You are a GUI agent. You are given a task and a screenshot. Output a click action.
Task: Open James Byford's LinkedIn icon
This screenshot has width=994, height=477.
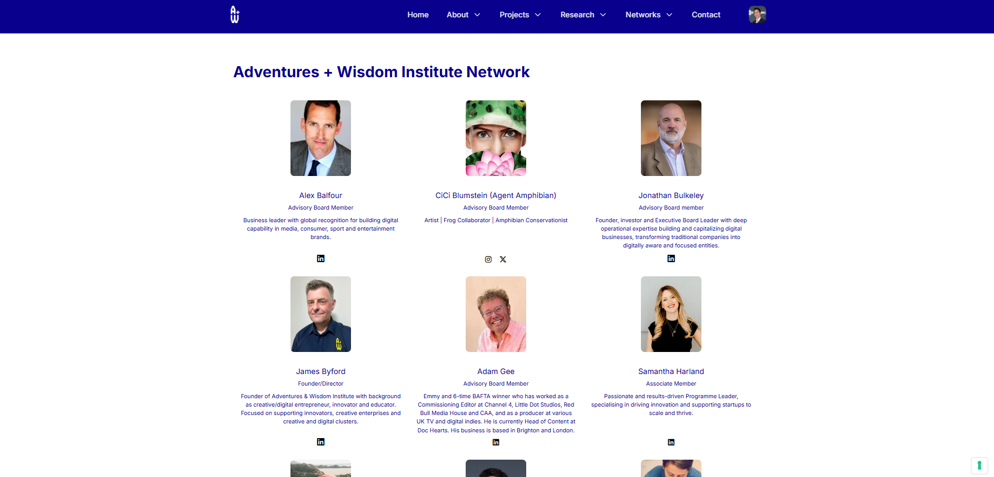click(x=320, y=442)
